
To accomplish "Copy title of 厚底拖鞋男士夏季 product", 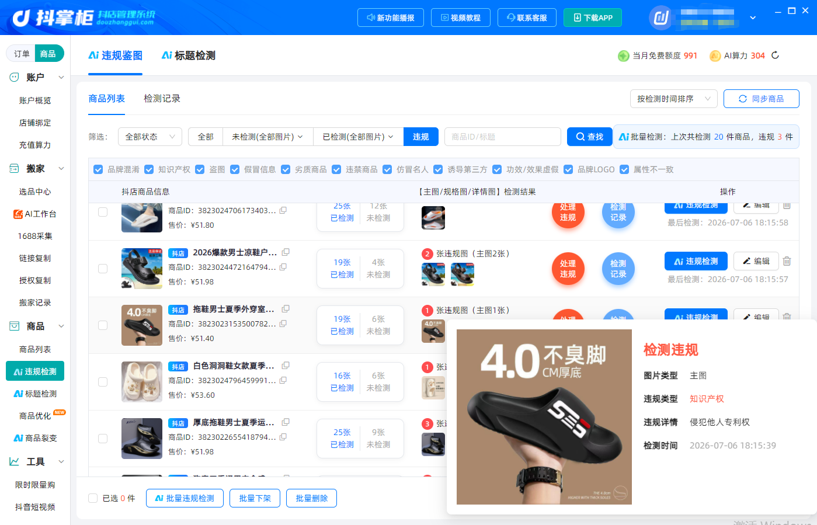I will click(x=286, y=422).
